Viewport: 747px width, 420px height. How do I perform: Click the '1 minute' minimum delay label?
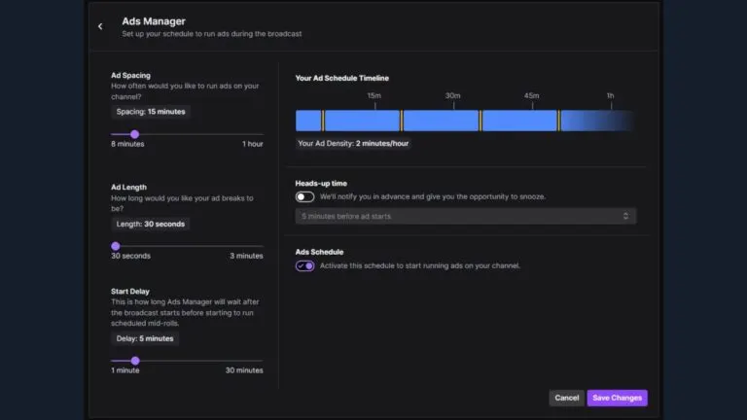[125, 370]
